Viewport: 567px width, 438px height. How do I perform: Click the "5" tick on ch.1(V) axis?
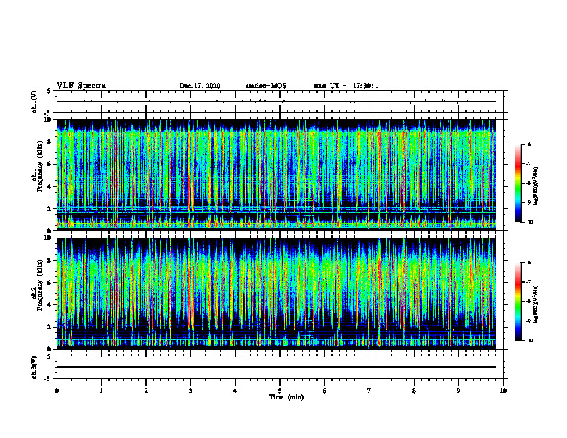[x=49, y=91]
